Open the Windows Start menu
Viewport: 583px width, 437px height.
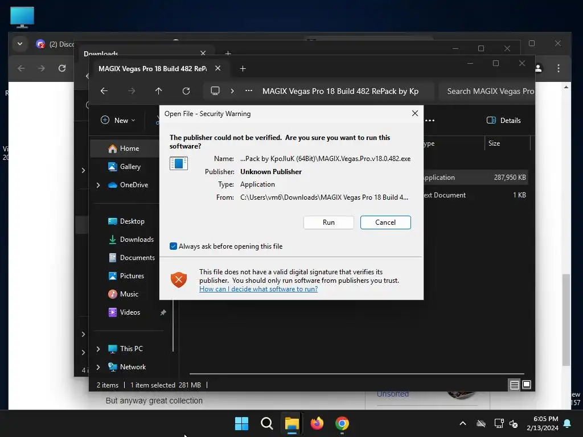(241, 423)
